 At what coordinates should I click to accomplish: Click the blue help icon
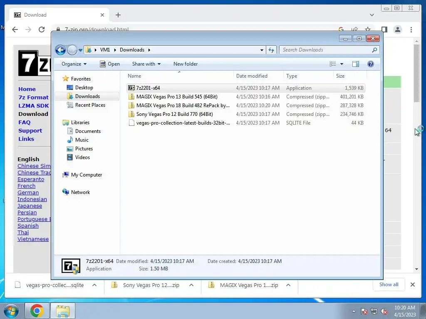(371, 64)
